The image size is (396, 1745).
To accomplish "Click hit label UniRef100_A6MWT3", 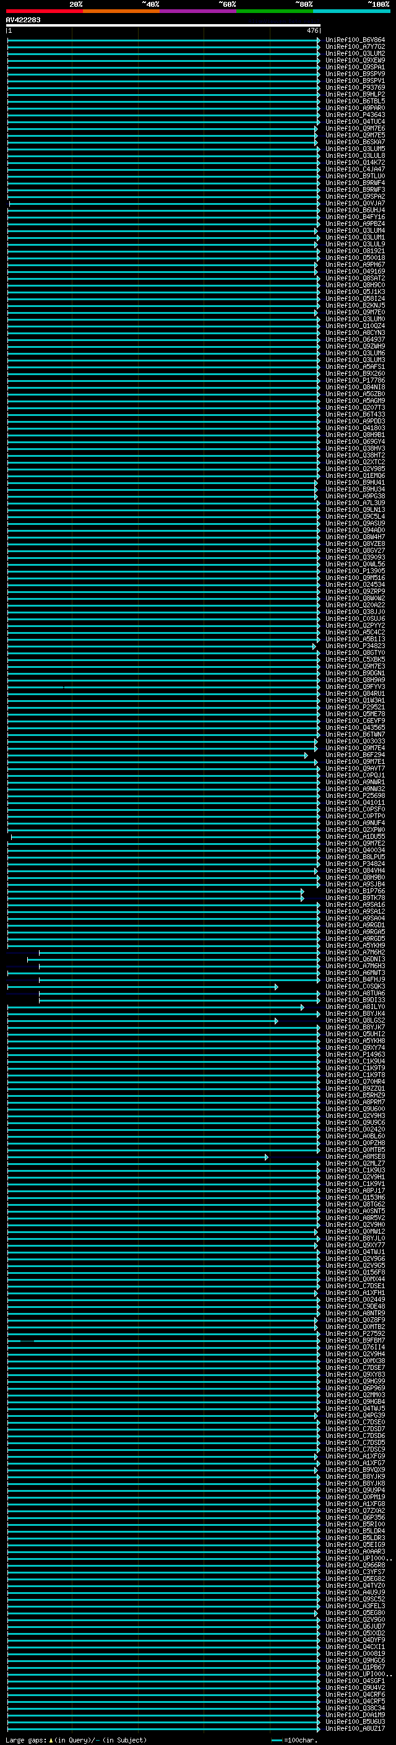I will pyautogui.click(x=355, y=974).
